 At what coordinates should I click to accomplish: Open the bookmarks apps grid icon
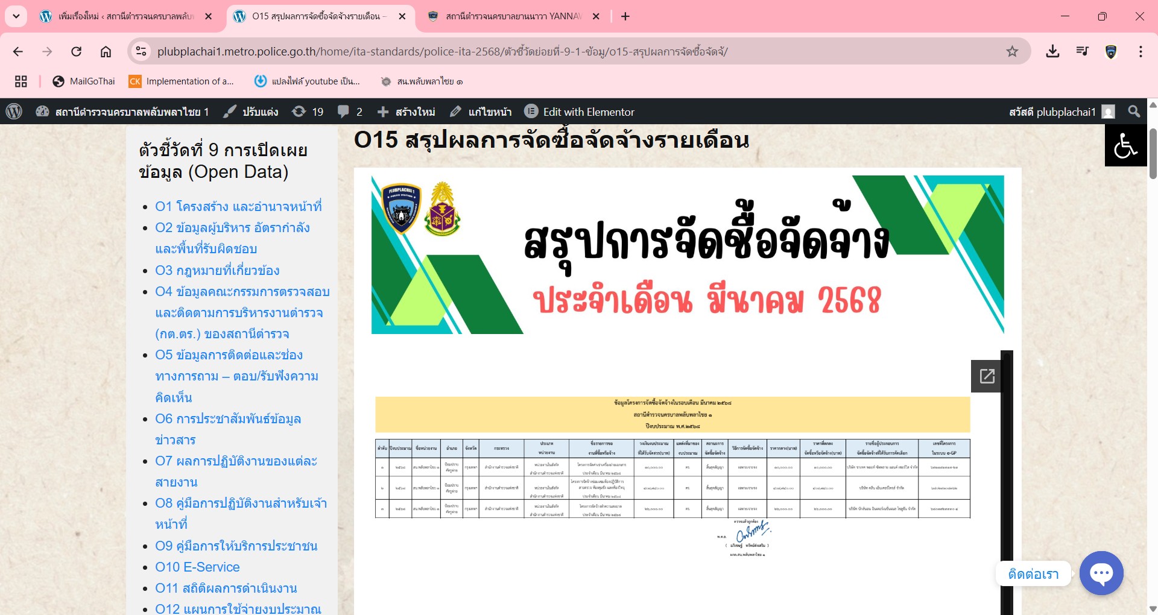(21, 81)
